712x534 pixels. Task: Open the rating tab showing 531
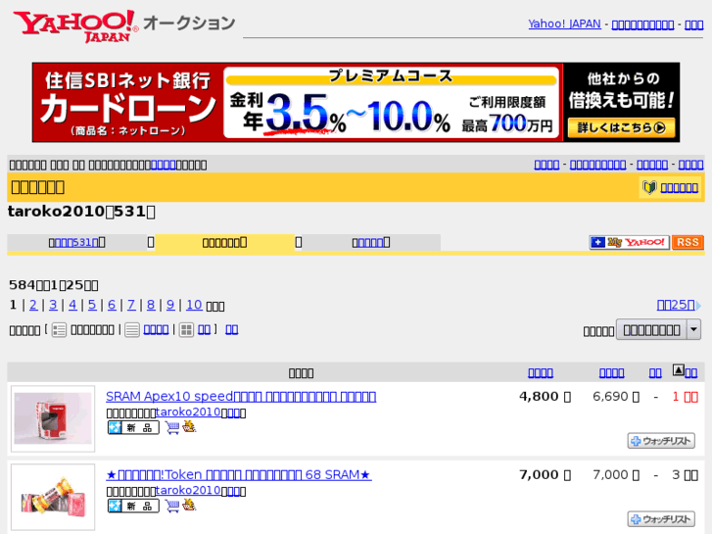pos(76,243)
